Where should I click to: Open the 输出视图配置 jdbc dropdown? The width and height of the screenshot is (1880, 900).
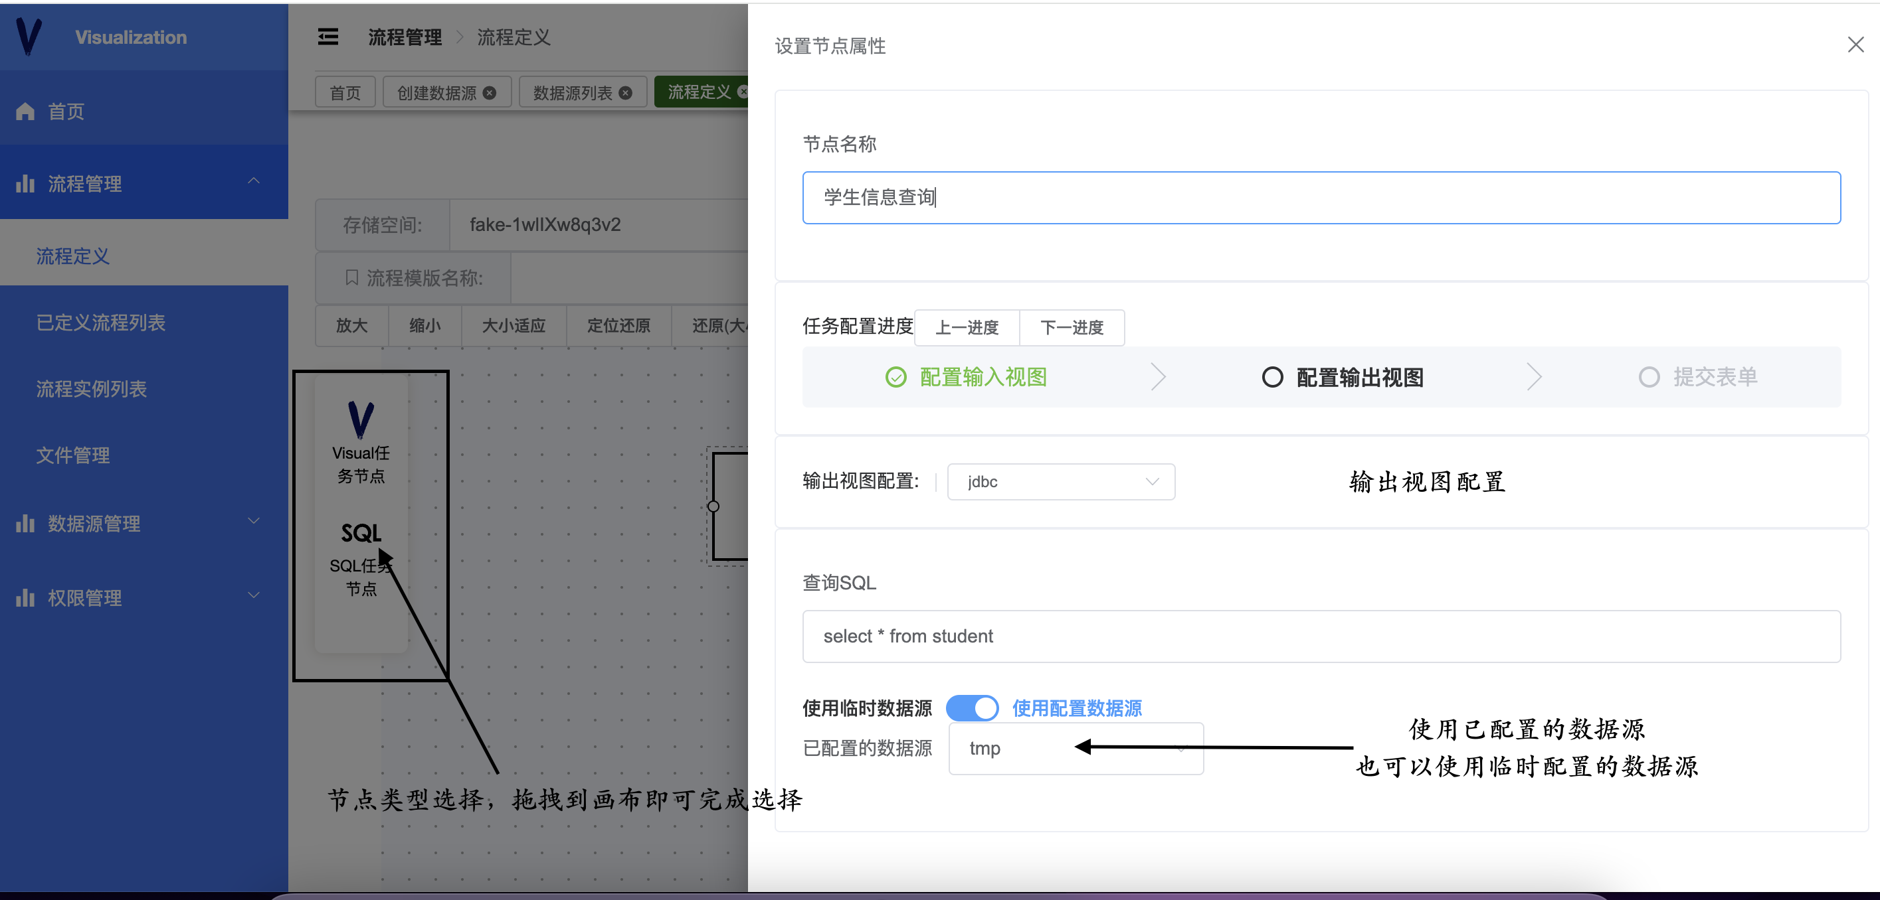click(1061, 482)
